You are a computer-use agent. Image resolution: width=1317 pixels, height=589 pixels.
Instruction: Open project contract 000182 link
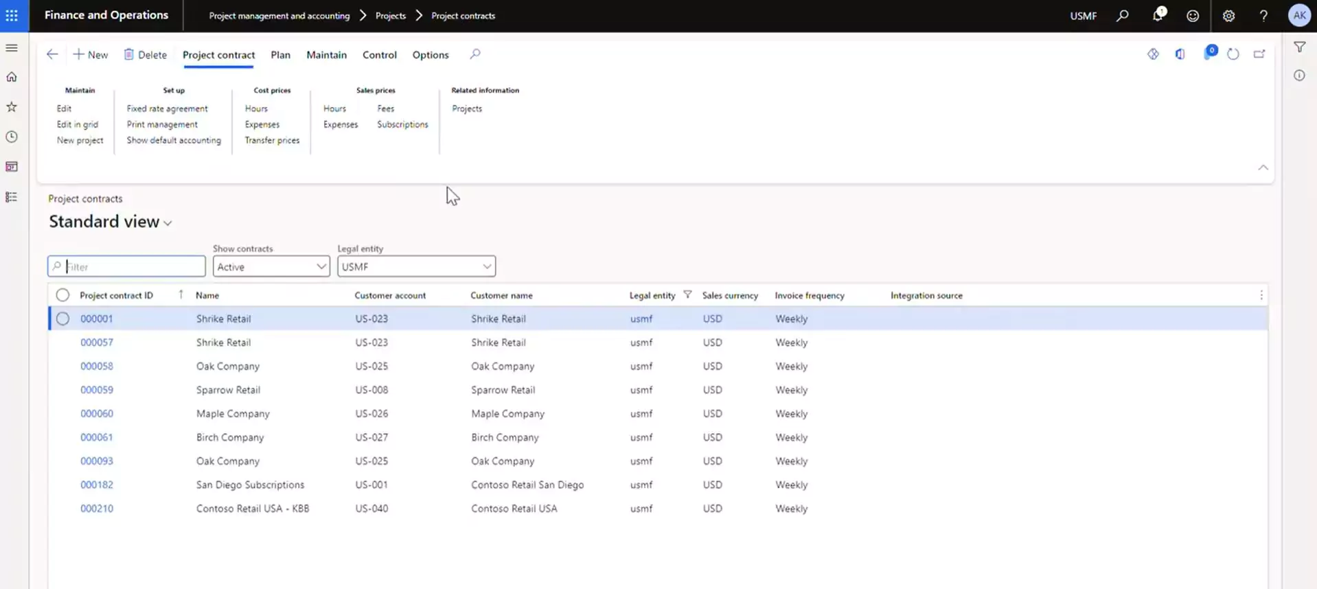[97, 485]
